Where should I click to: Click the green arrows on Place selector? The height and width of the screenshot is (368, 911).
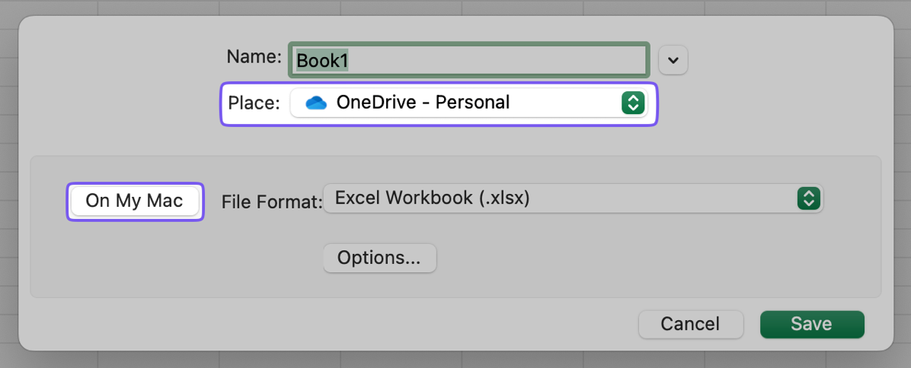pyautogui.click(x=633, y=103)
